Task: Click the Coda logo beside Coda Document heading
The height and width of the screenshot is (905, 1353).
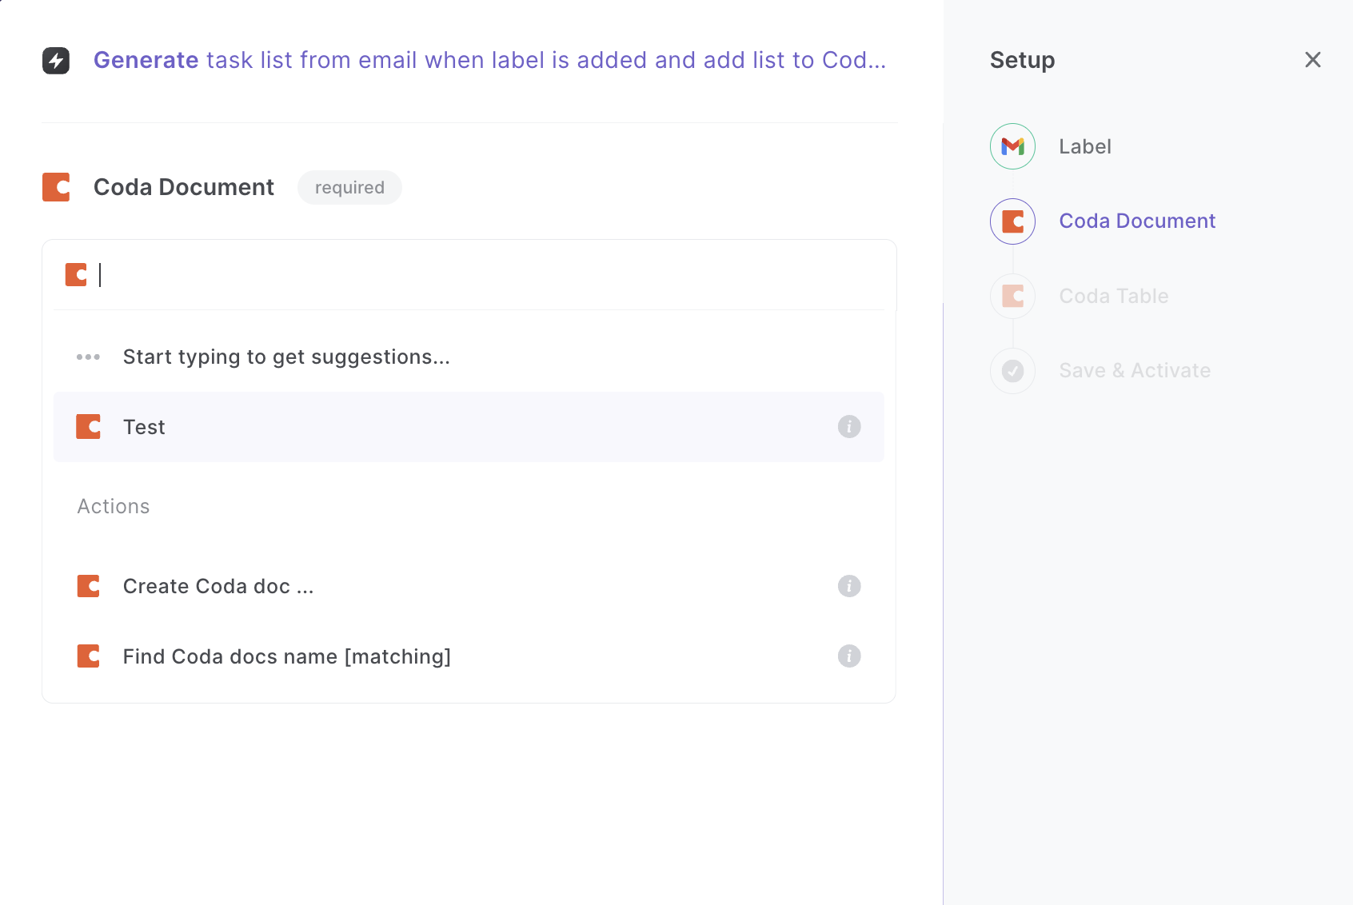Action: click(x=56, y=187)
